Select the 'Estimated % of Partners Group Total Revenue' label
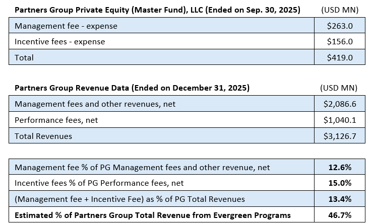 coord(153,215)
